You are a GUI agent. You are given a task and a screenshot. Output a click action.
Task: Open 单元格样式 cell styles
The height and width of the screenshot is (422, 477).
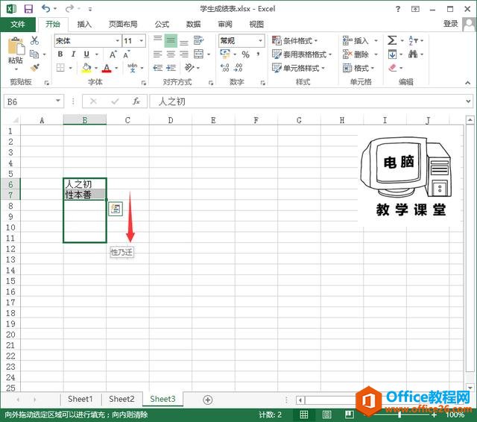298,68
